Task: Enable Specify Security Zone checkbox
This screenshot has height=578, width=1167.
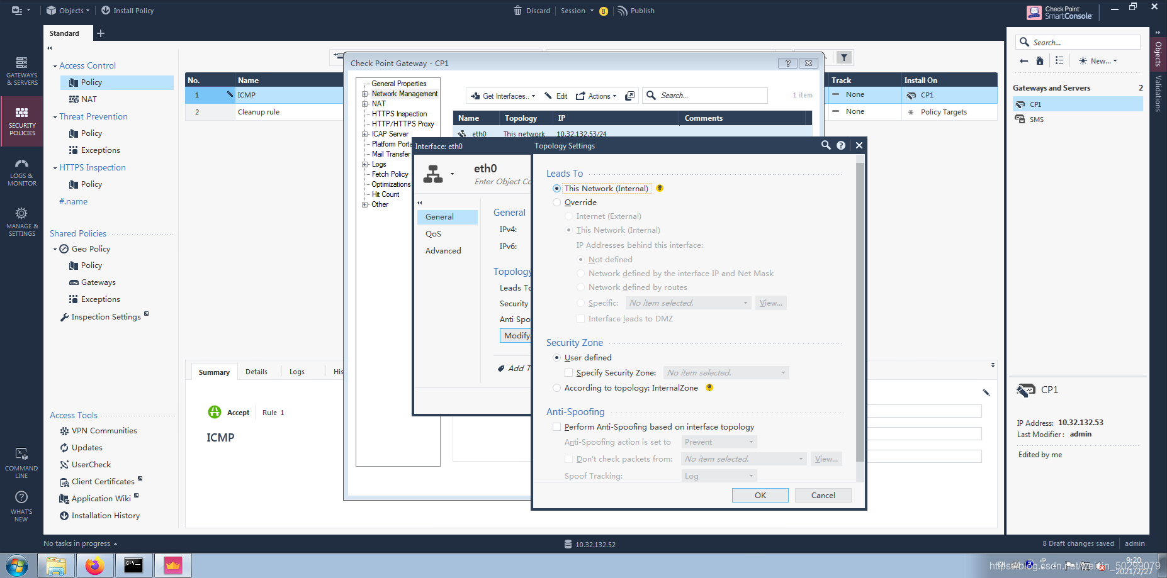Action: (x=568, y=373)
